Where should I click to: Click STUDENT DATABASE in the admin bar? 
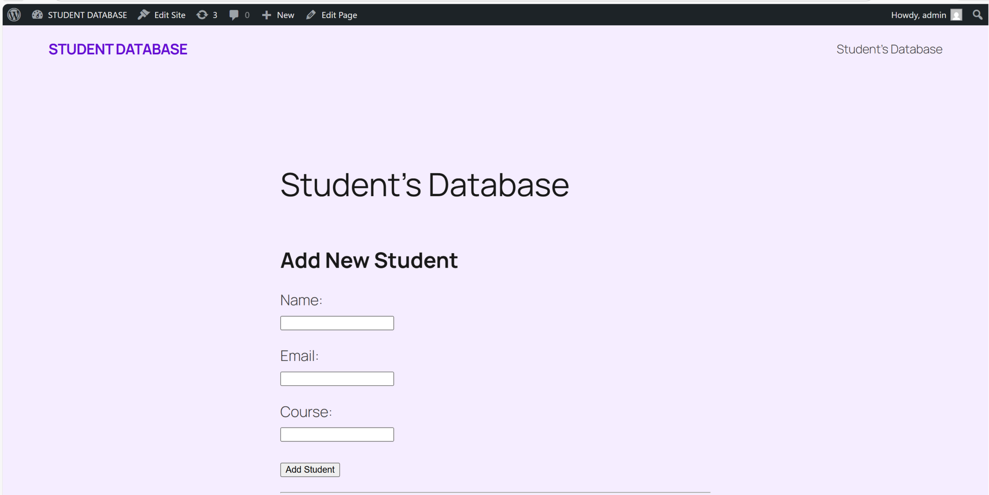[87, 15]
